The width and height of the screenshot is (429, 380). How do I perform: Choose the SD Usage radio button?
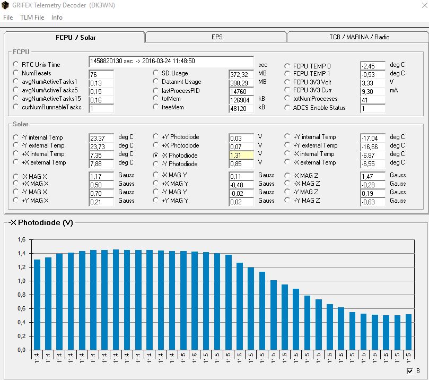(x=156, y=73)
